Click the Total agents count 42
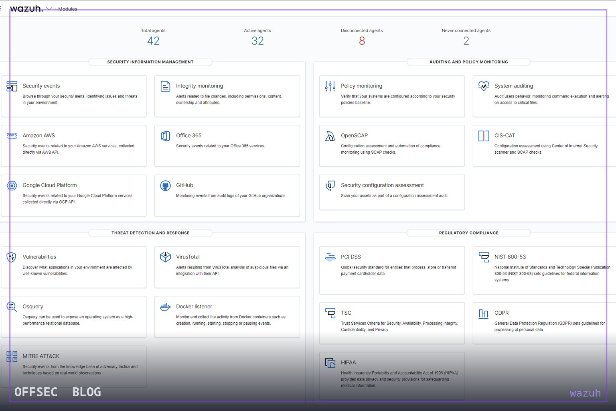 click(153, 41)
